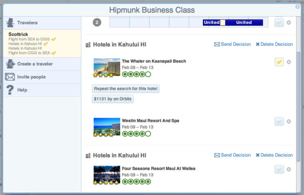Click The Whaler on Kaanapali Beach title
Screen dimensions: 304x195
(154, 61)
